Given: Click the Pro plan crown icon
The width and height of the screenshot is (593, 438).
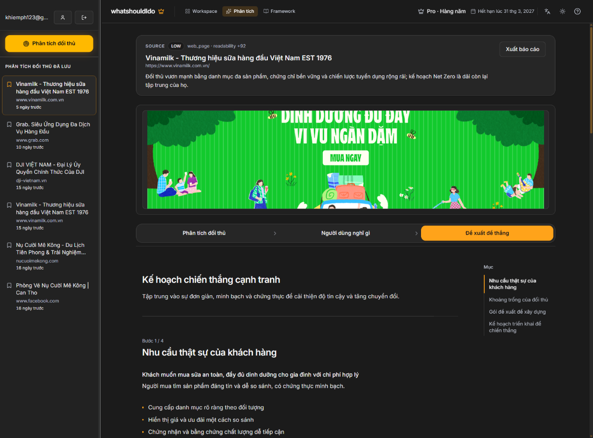Looking at the screenshot, I should (421, 11).
